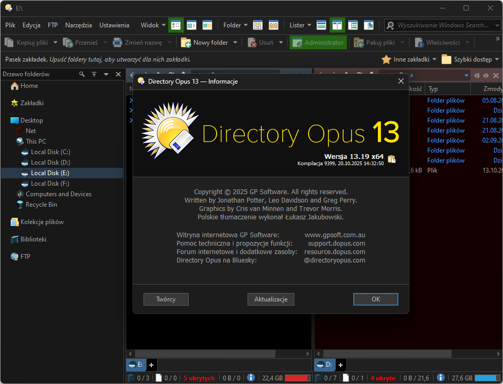Select the second Widok view-mode icon
The image size is (503, 384).
point(191,25)
